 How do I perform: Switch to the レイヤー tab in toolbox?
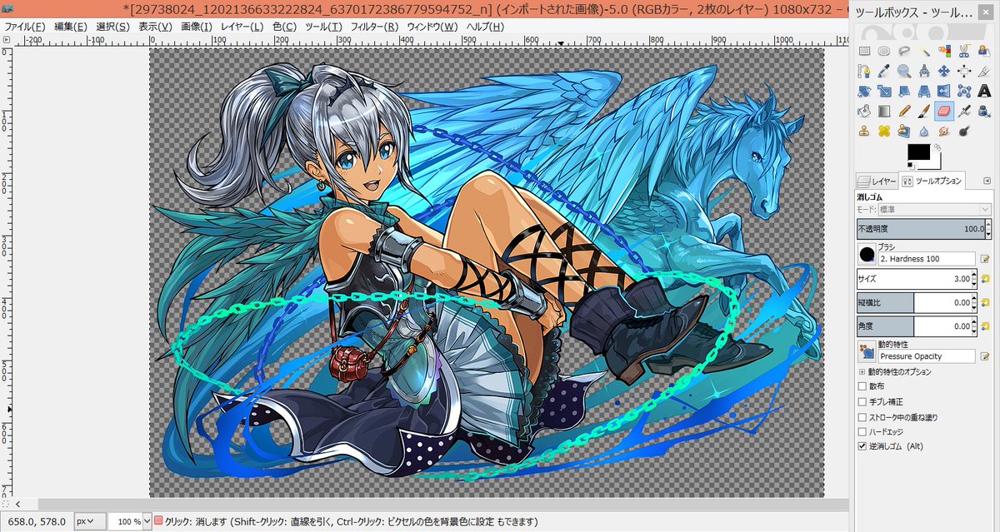877,181
